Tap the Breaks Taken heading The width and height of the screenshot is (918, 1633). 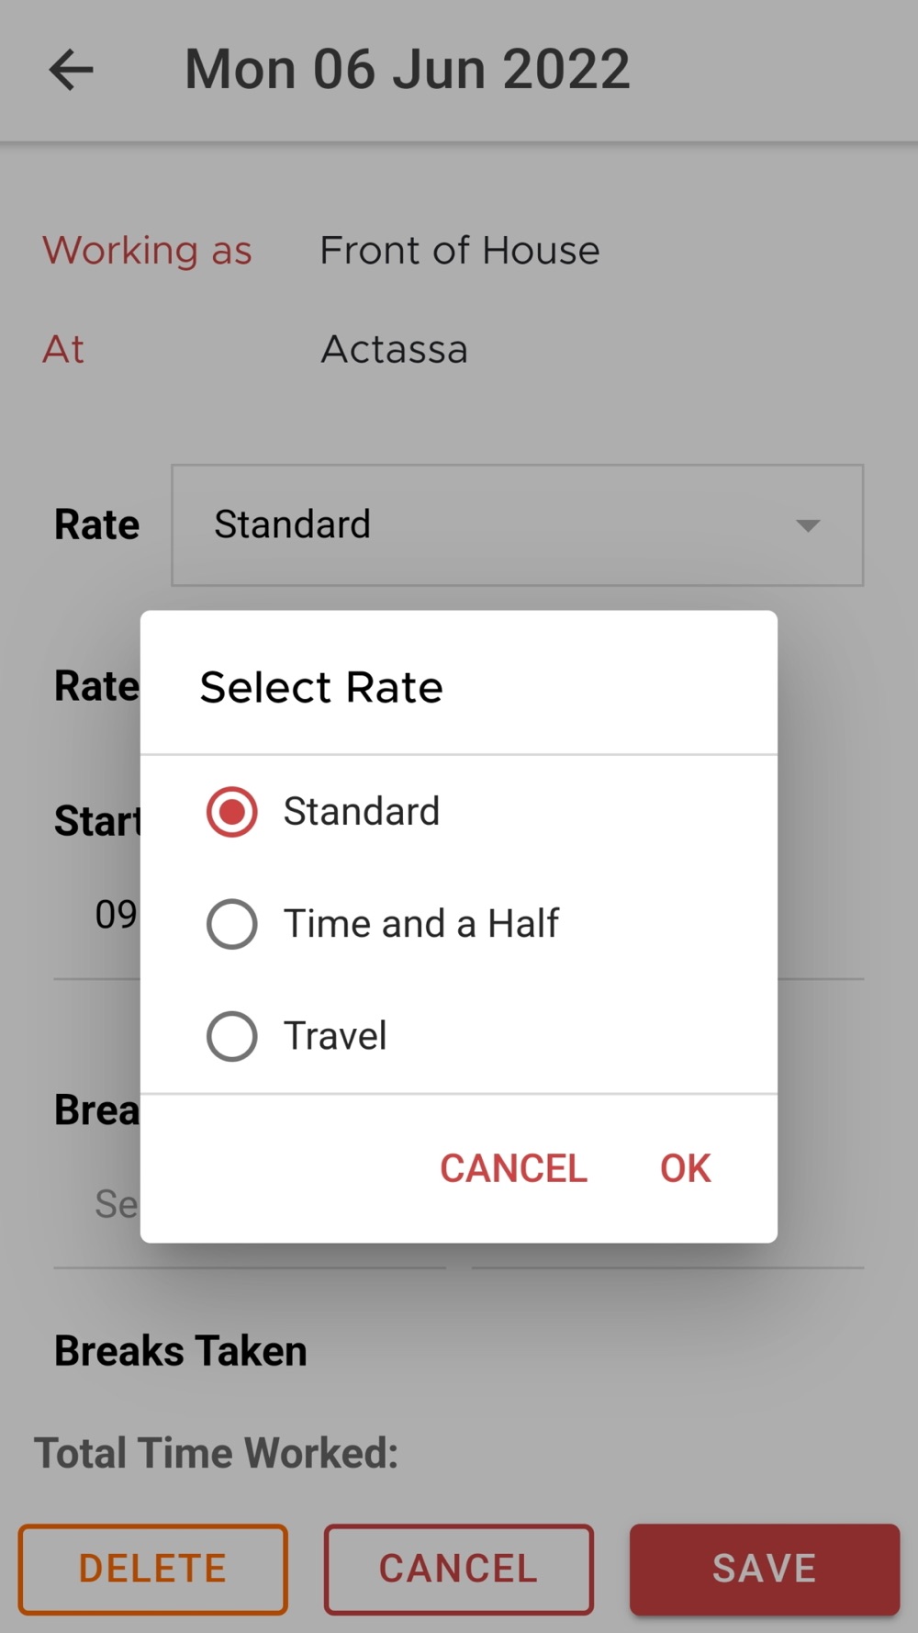181,1351
